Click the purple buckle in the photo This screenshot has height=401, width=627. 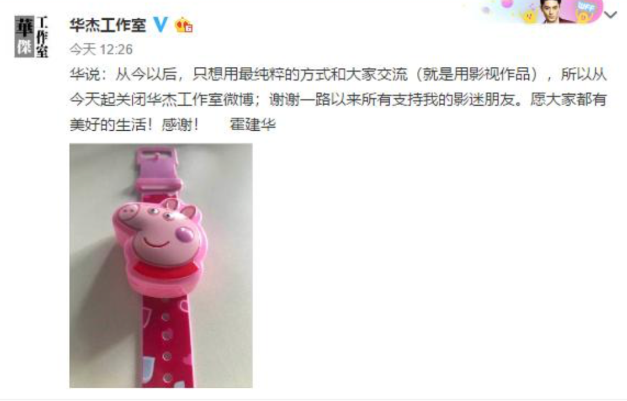pyautogui.click(x=158, y=169)
